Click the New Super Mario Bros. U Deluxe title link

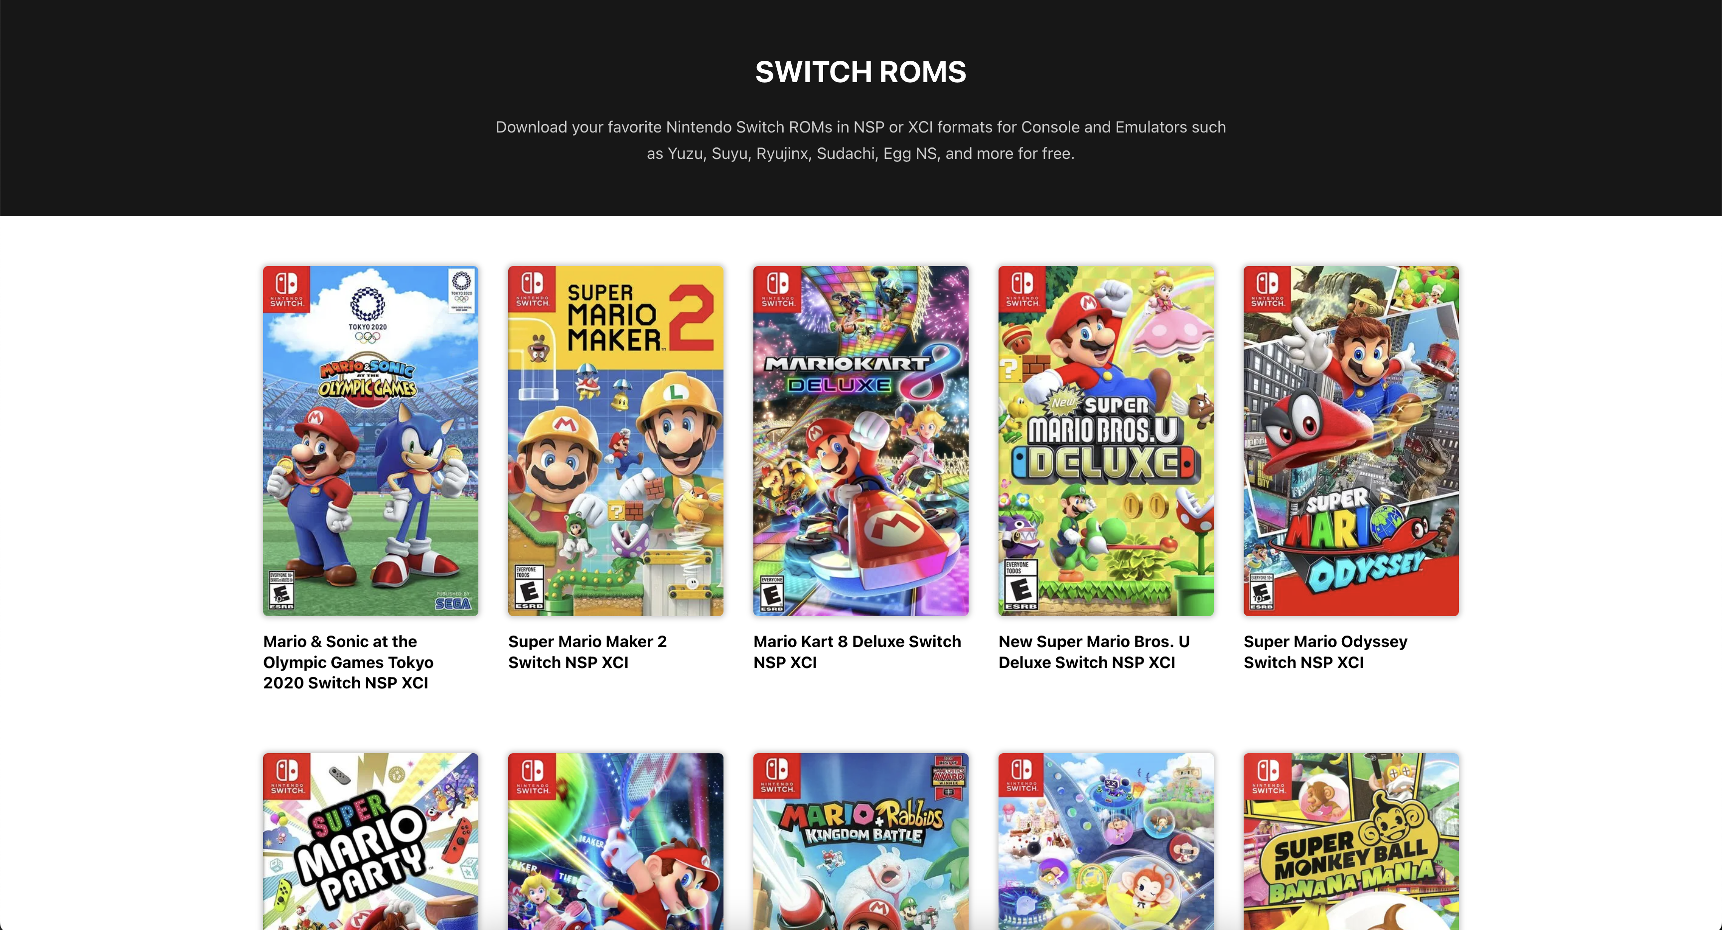[x=1094, y=652]
